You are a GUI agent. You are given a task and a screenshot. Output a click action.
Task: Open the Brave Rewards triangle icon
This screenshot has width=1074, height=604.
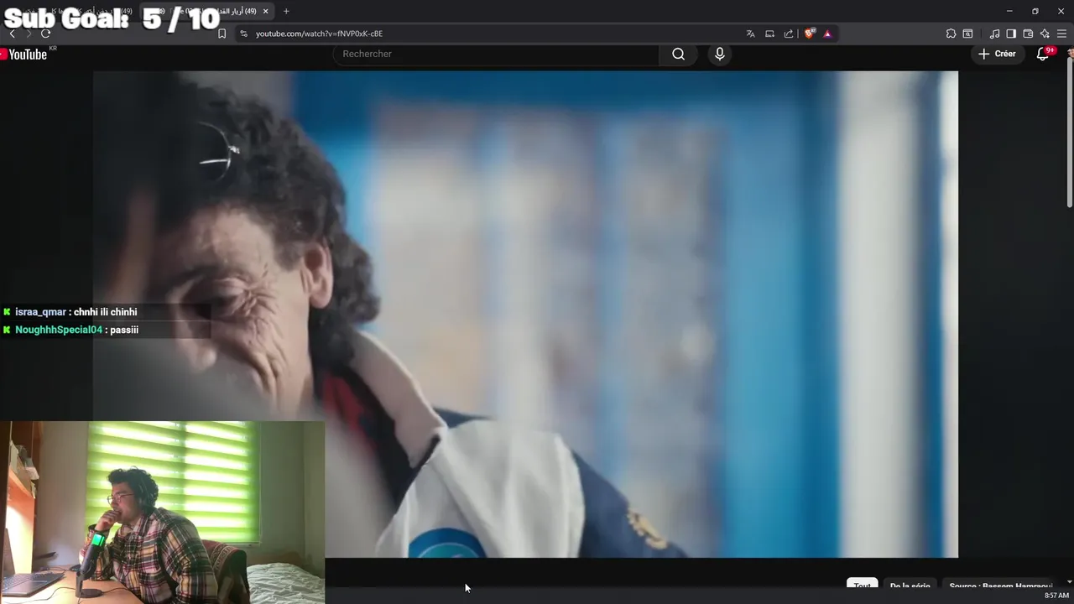pyautogui.click(x=827, y=34)
